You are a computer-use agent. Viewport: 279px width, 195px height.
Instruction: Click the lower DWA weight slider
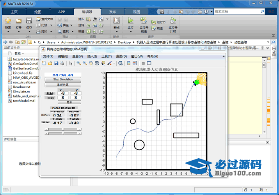(63, 133)
